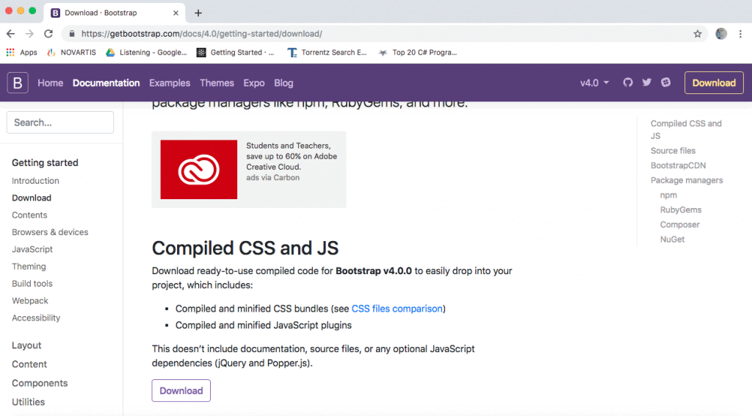The image size is (752, 416).
Task: Jump to Composer in table of contents
Action: (x=679, y=225)
